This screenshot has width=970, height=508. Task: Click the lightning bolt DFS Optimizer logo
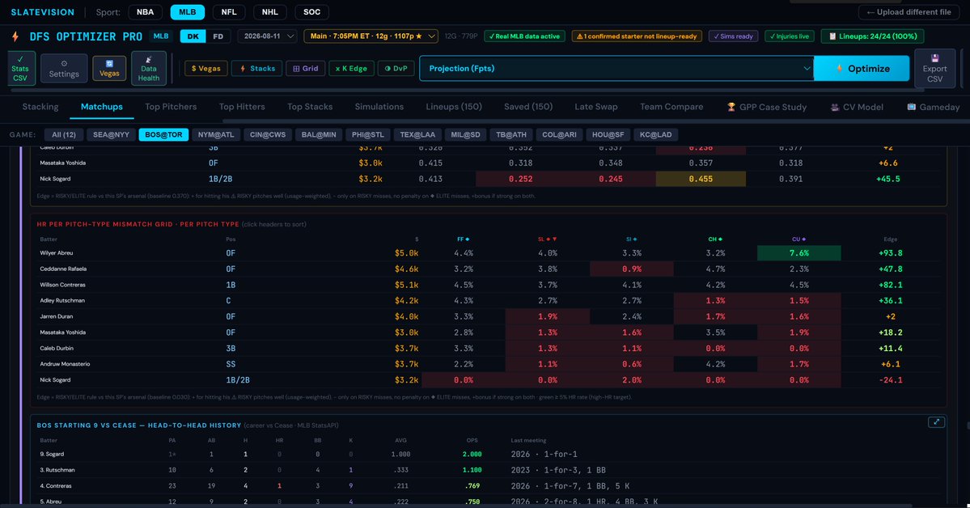15,36
